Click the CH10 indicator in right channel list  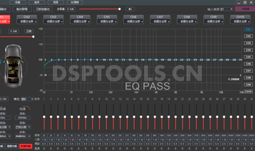pos(248,92)
